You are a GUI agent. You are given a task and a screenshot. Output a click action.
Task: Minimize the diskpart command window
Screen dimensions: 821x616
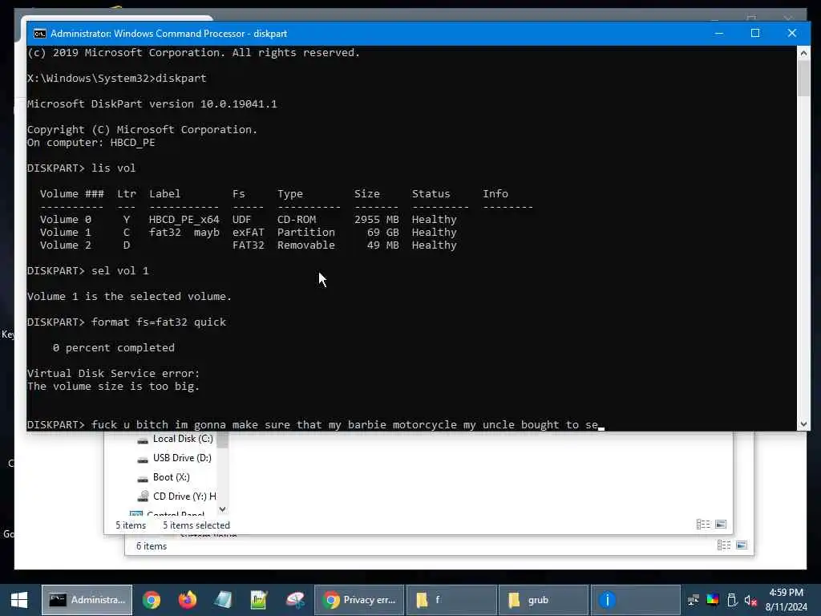point(719,33)
